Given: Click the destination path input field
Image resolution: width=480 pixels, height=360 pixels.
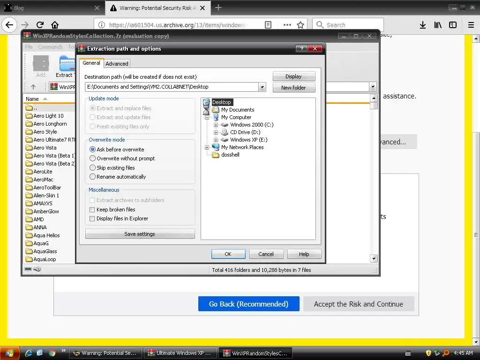Looking at the screenshot, I should click(172, 87).
